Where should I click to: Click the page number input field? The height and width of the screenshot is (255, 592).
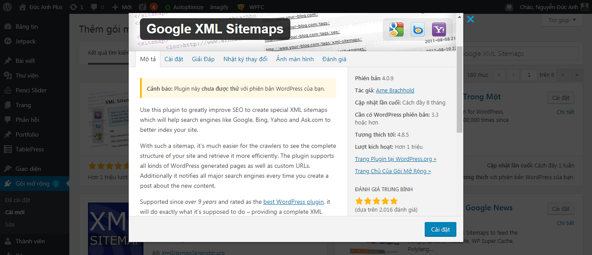coord(529,75)
